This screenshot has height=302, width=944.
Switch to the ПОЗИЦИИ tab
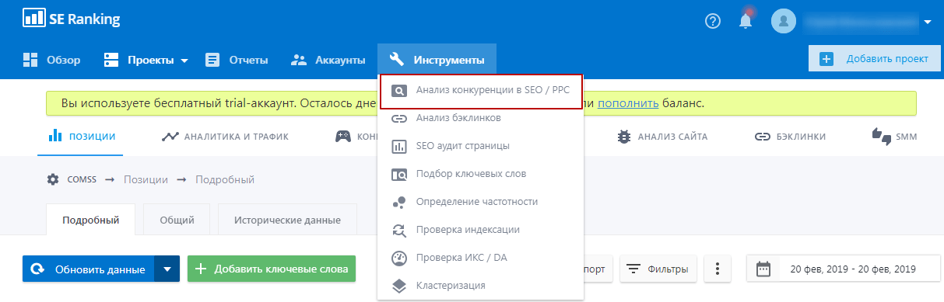82,137
